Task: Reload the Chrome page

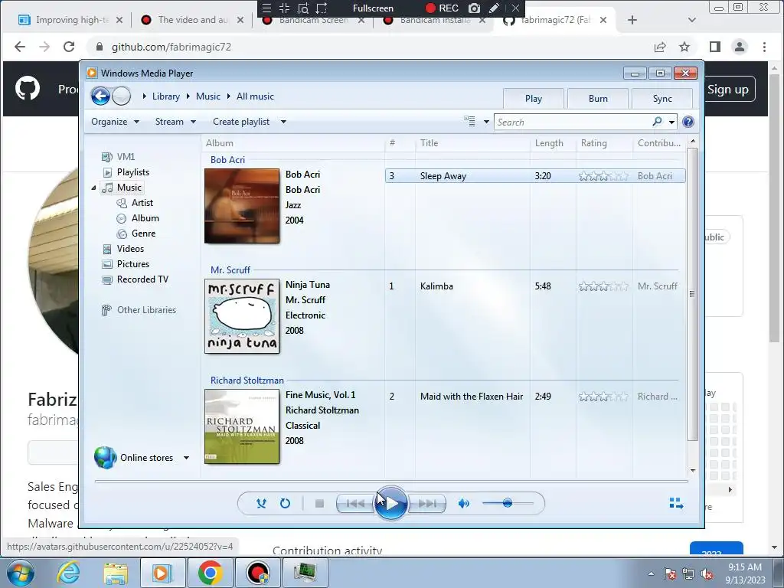Action: (x=69, y=47)
